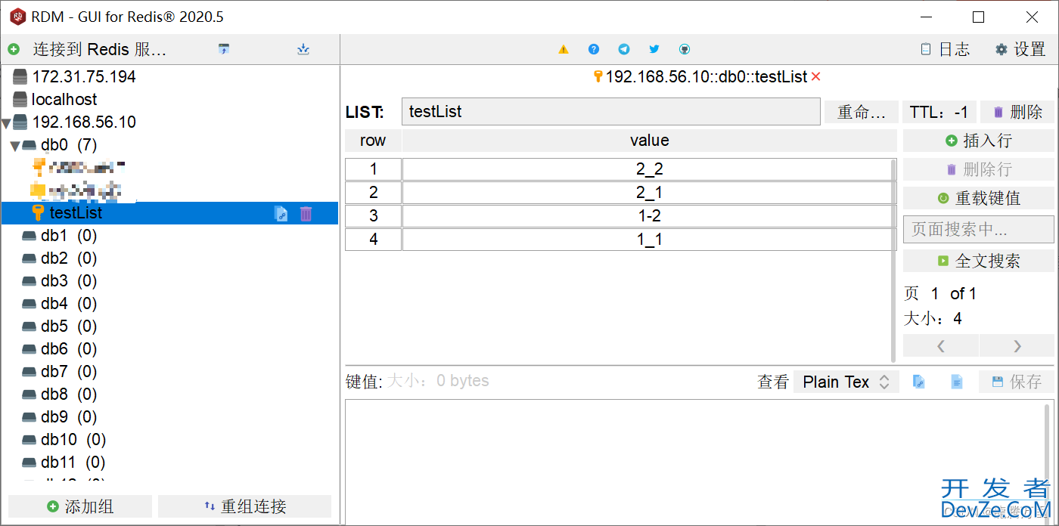Click the list table vertical scrollbar
Image resolution: width=1059 pixels, height=526 pixels.
(893, 260)
